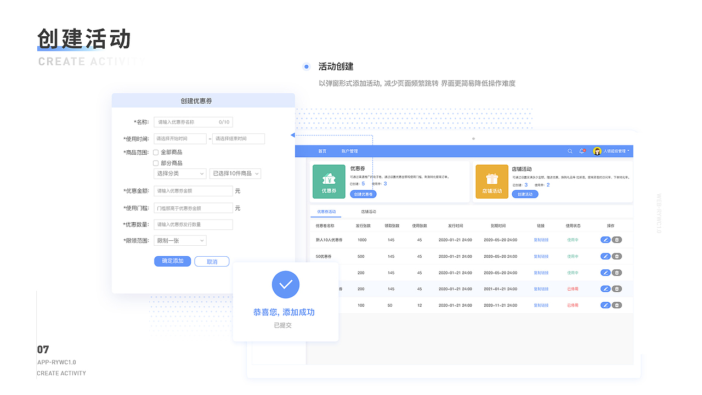Click the 1000 issued-count cell
The image size is (702, 395).
pyautogui.click(x=362, y=240)
